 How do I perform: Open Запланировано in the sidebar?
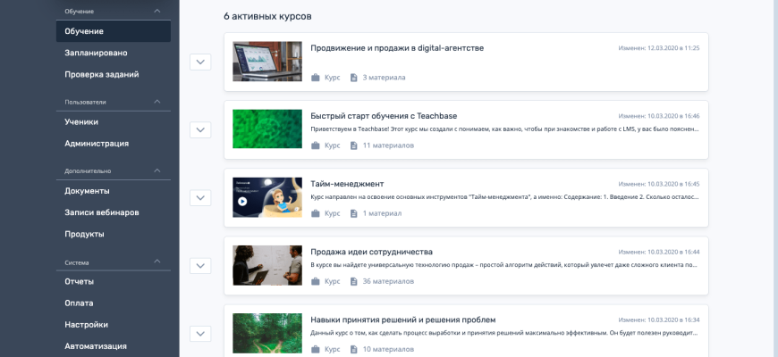96,53
